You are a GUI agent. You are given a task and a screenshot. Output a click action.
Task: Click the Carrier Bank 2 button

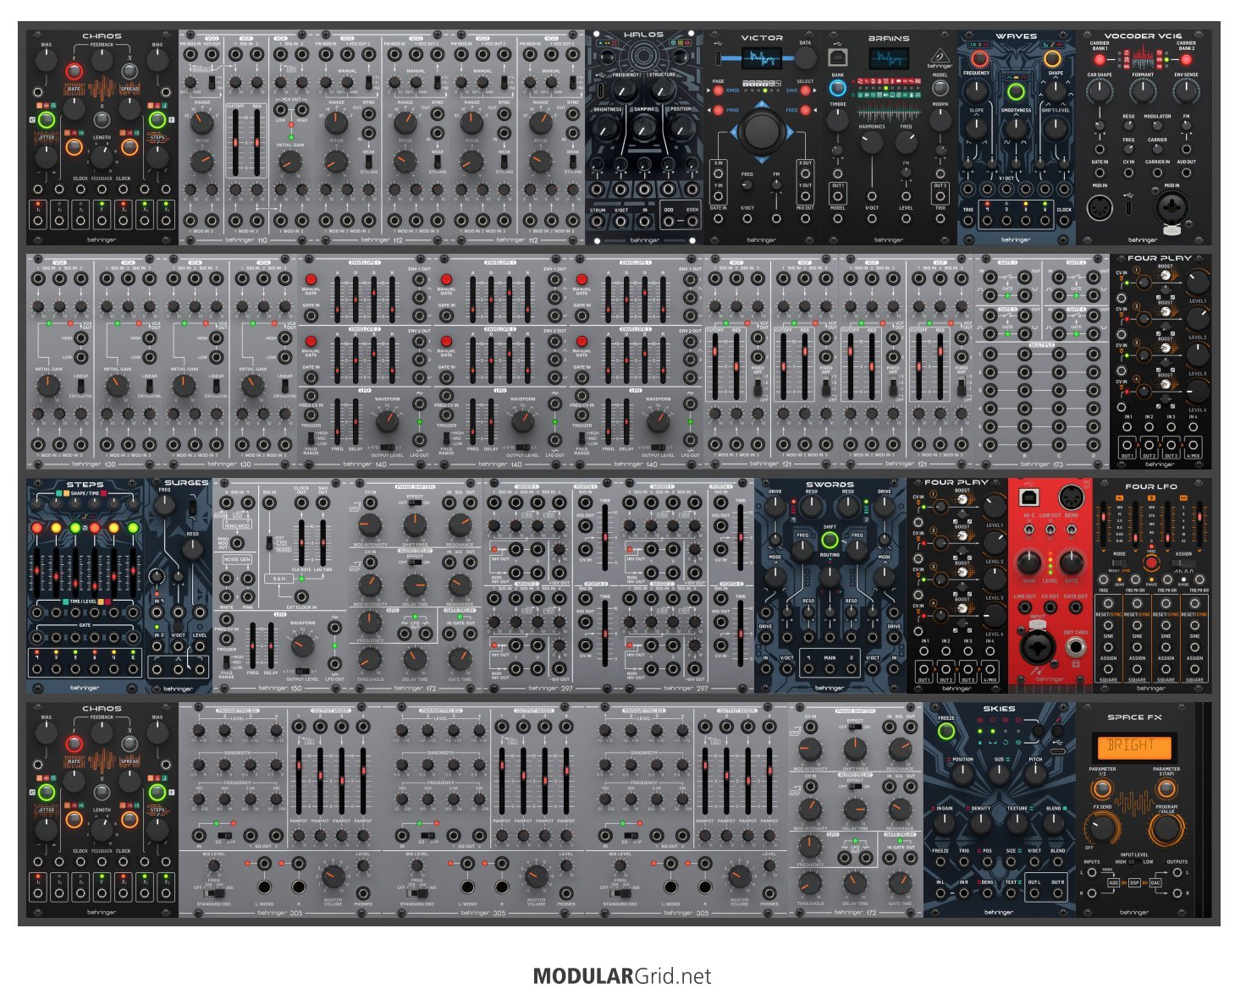coord(1186,59)
